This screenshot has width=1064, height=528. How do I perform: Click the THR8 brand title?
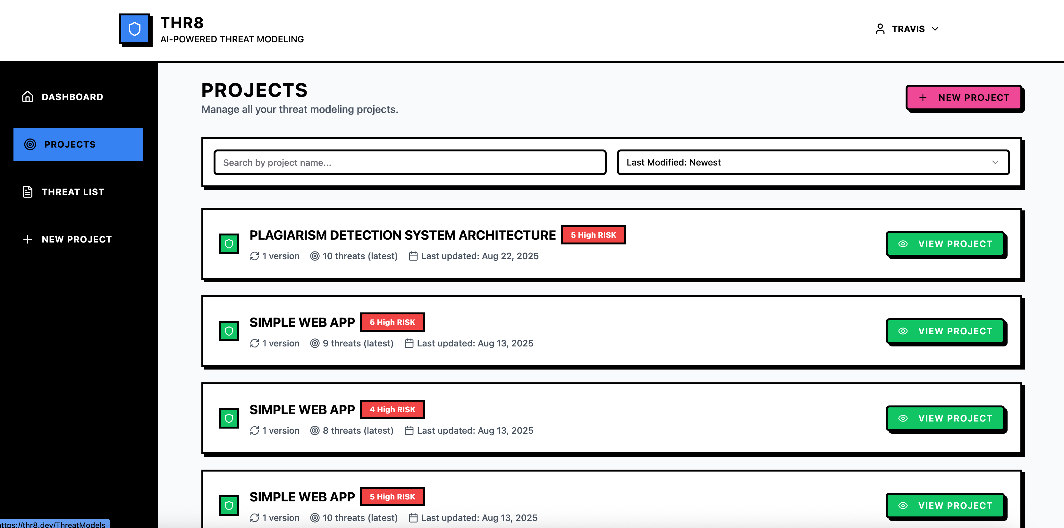coord(182,23)
